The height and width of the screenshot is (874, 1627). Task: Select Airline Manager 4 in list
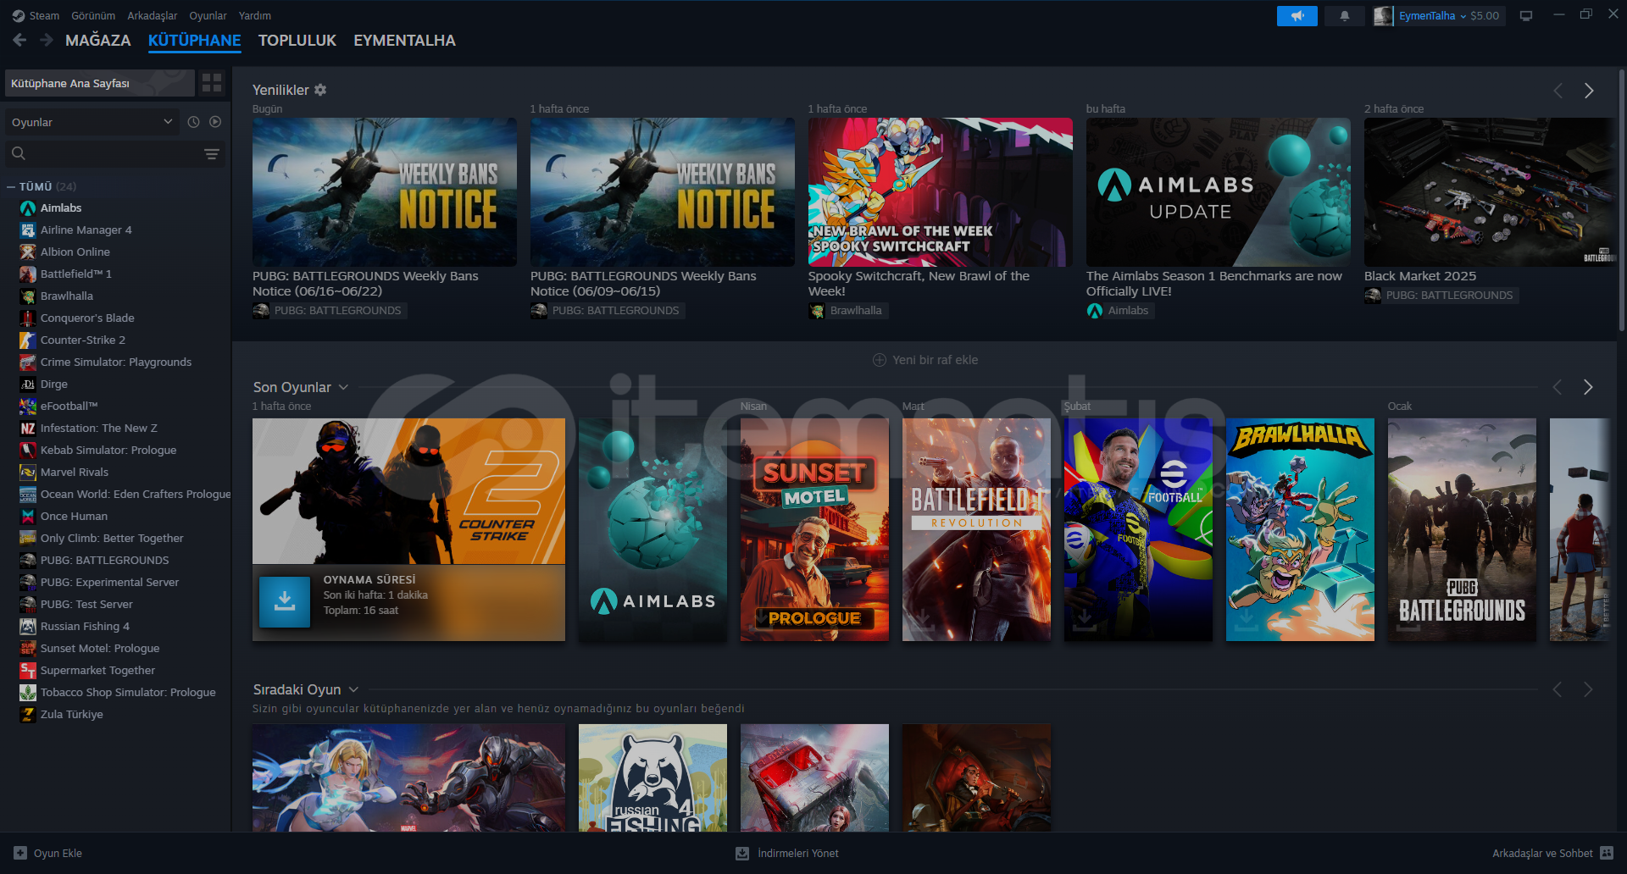(86, 230)
